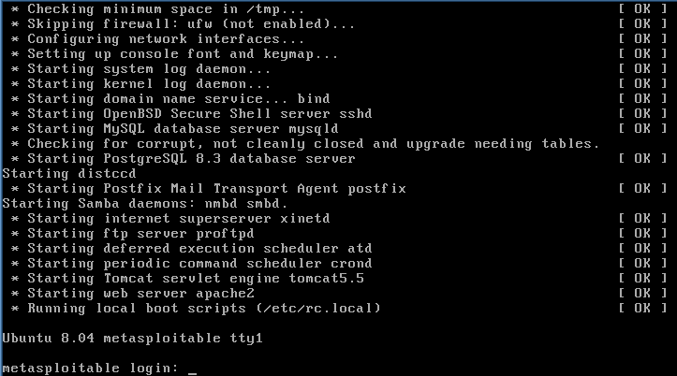Image resolution: width=677 pixels, height=376 pixels.
Task: Click OK status for Tomcat servlet engine
Action: pyautogui.click(x=643, y=278)
